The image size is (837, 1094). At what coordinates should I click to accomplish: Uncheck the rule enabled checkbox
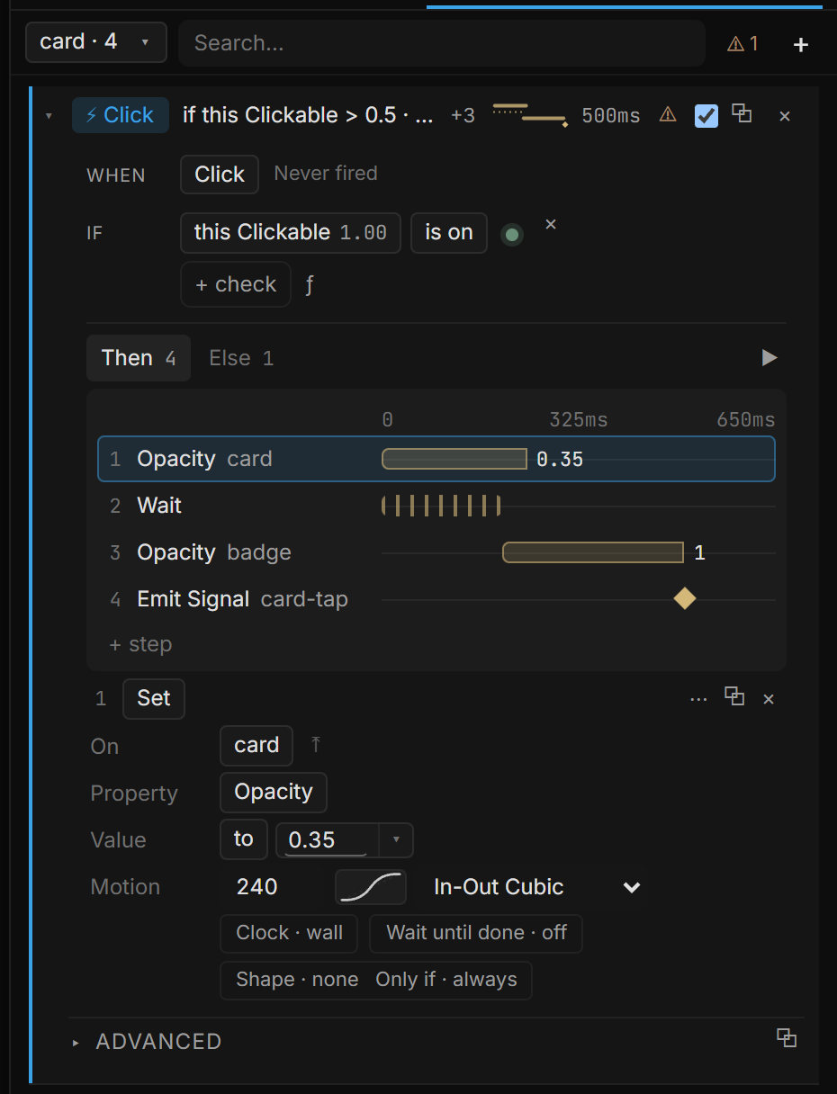click(706, 115)
